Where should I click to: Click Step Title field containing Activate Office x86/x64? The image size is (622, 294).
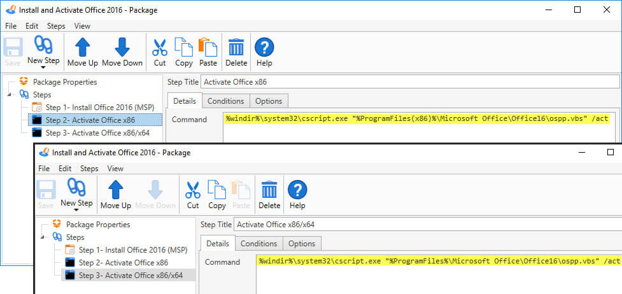[428, 225]
